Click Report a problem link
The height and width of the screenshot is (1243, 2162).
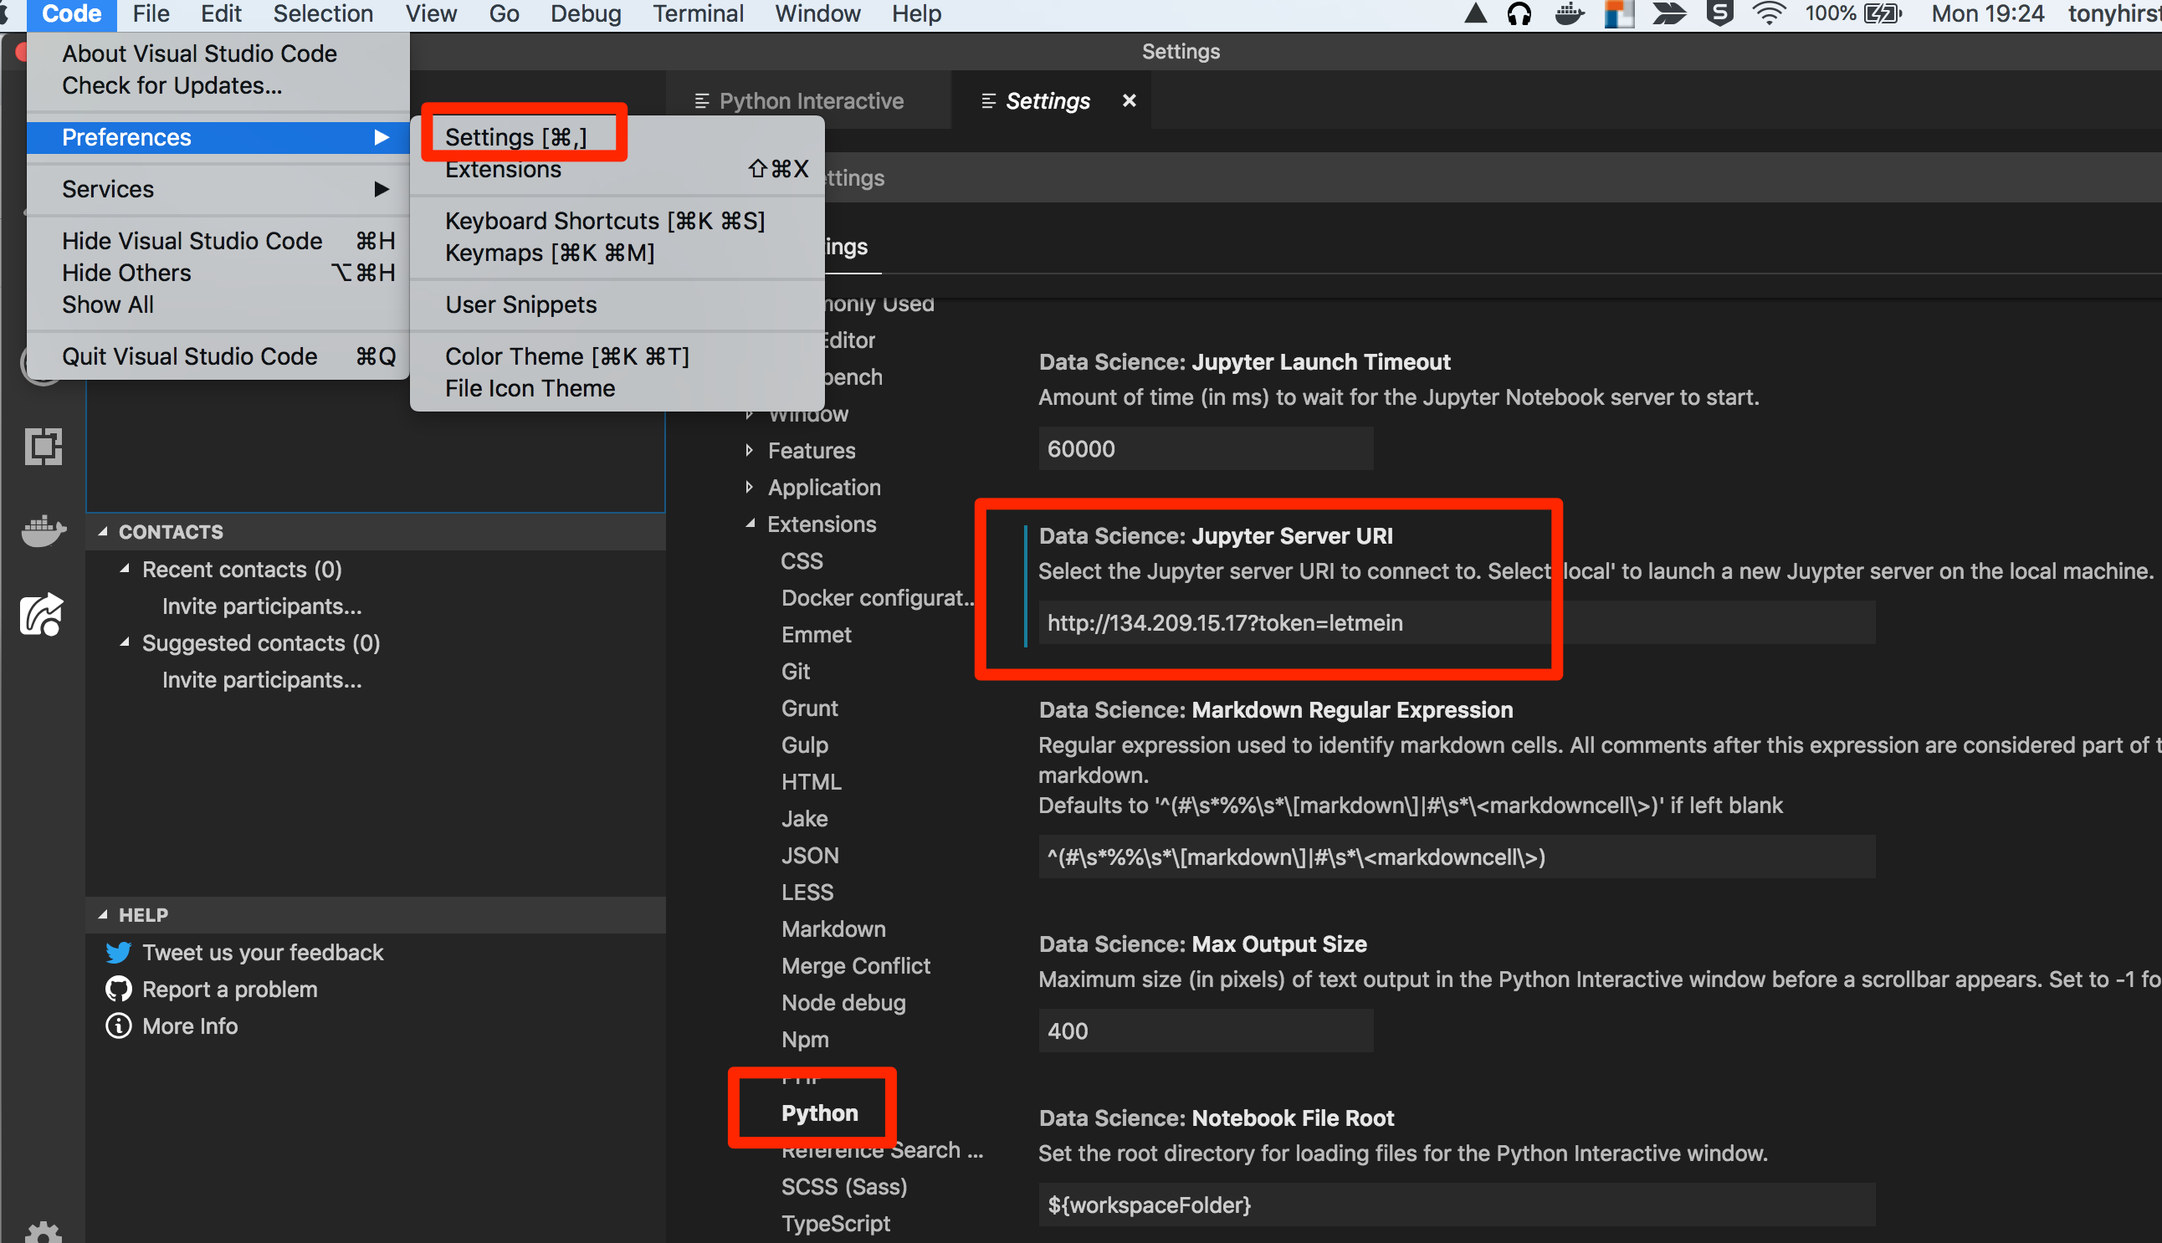pos(230,989)
